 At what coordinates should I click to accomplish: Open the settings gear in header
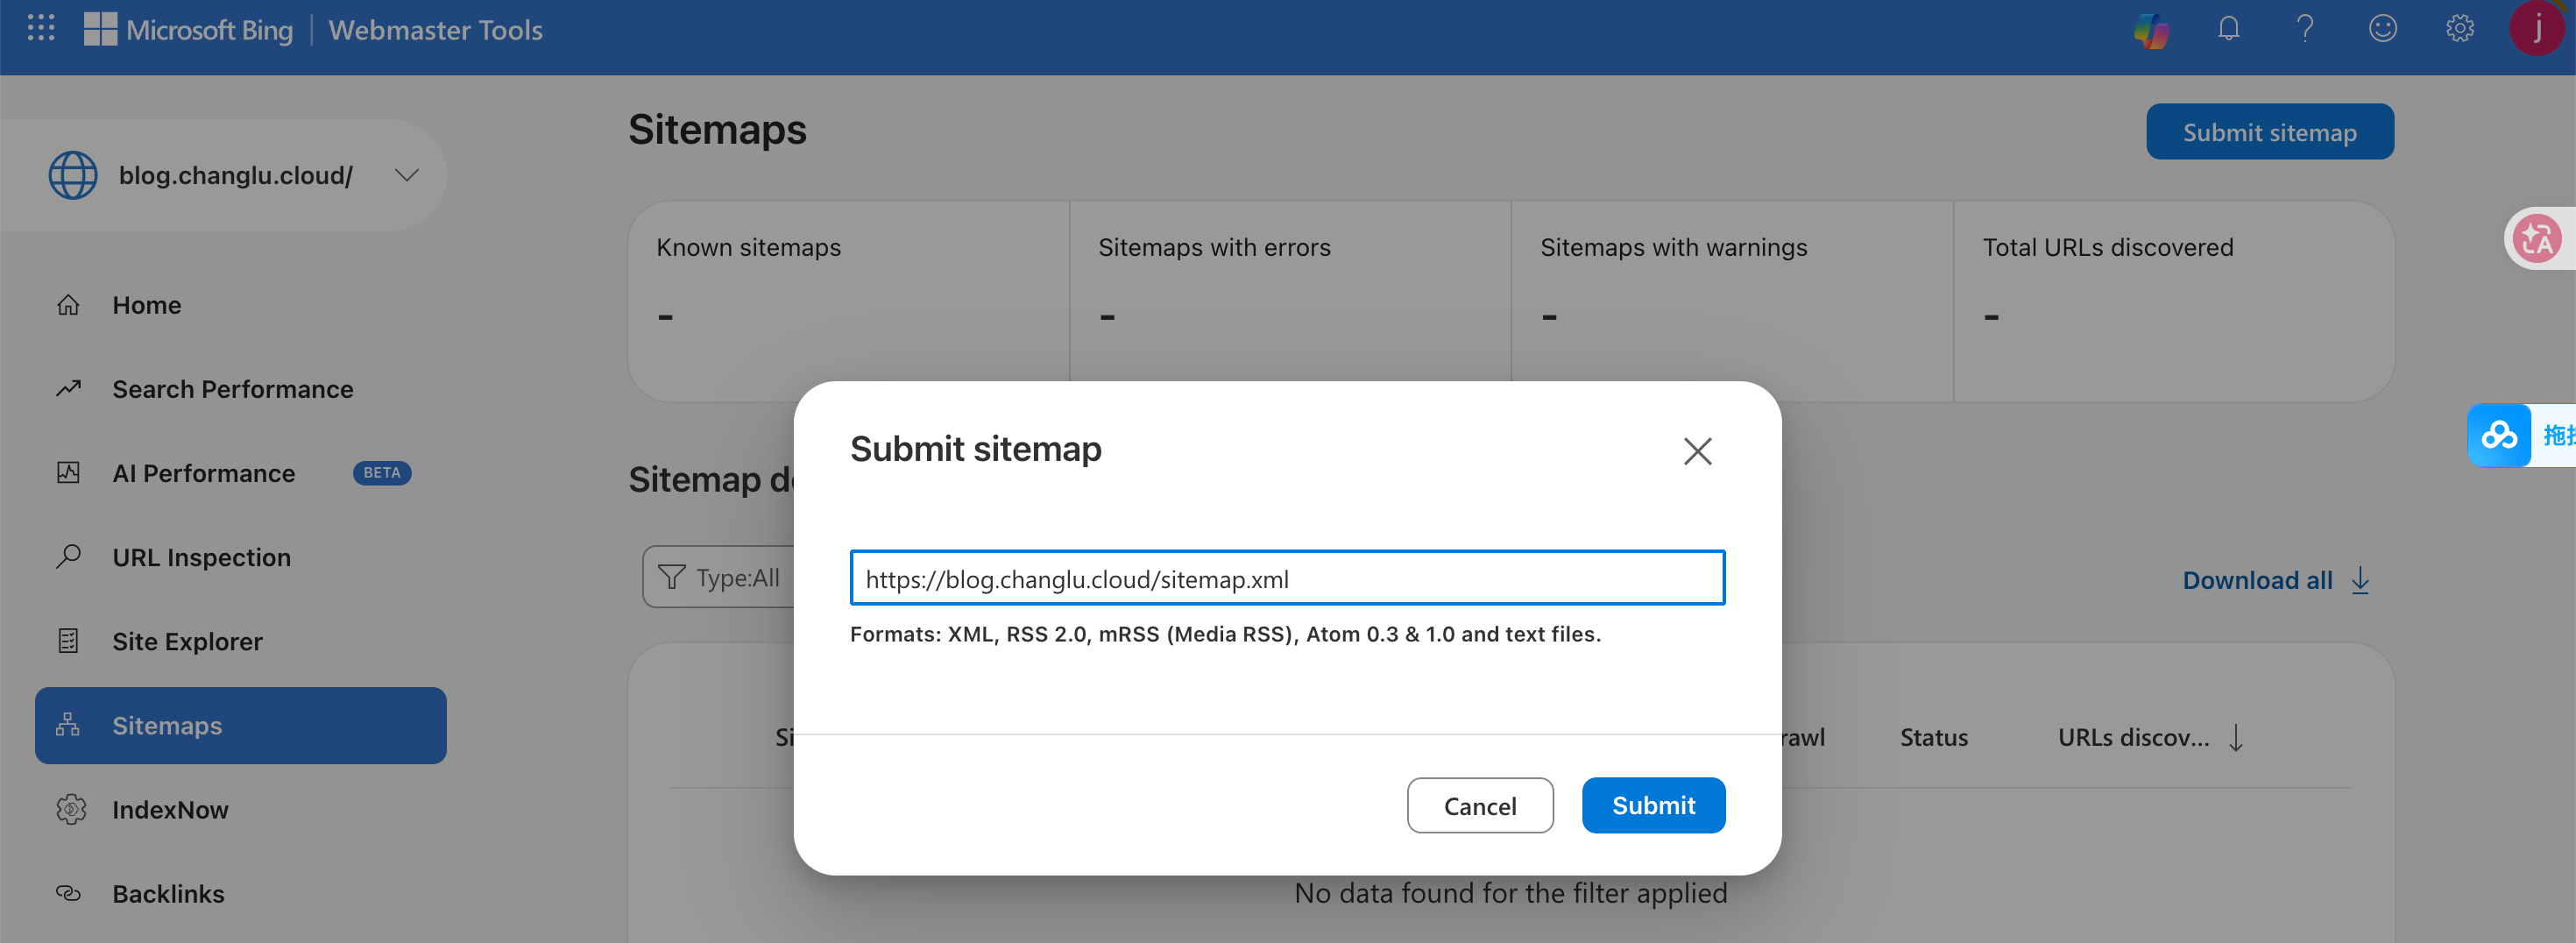point(2459,29)
